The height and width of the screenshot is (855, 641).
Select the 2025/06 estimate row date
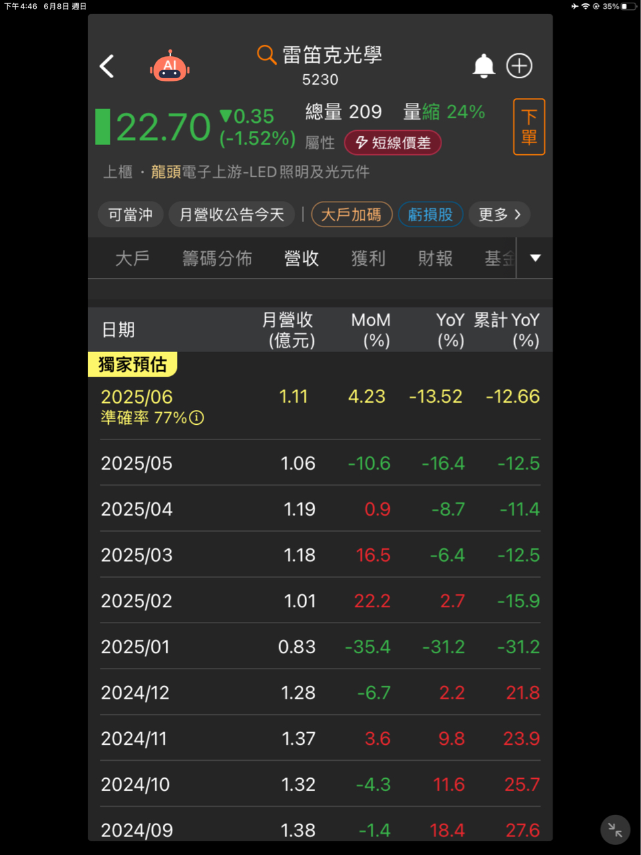pos(137,397)
